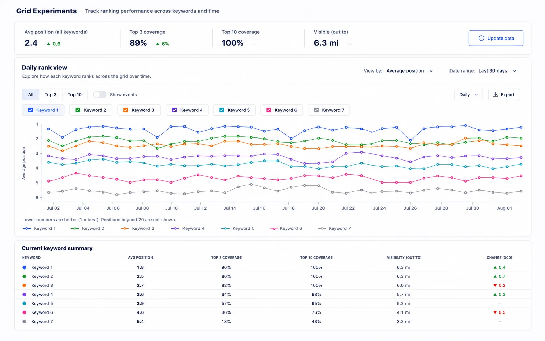Click the Visible 6.3 mi metric value

tap(326, 43)
